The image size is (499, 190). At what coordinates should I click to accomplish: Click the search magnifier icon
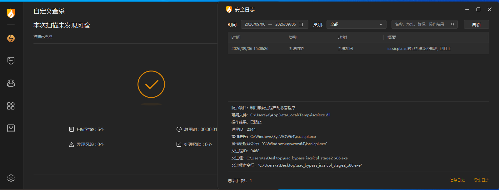click(x=452, y=24)
